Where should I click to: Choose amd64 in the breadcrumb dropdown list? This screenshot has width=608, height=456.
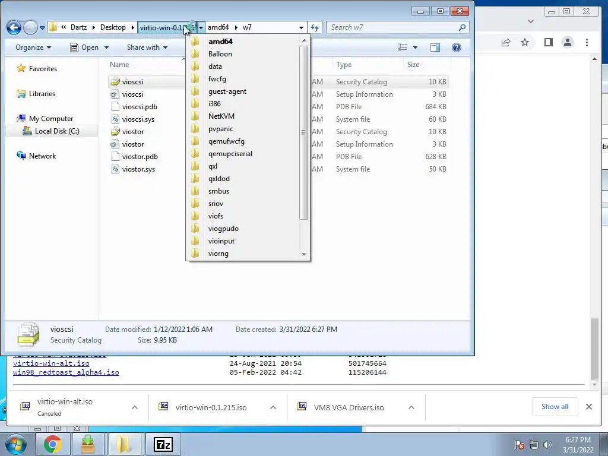(x=243, y=42)
